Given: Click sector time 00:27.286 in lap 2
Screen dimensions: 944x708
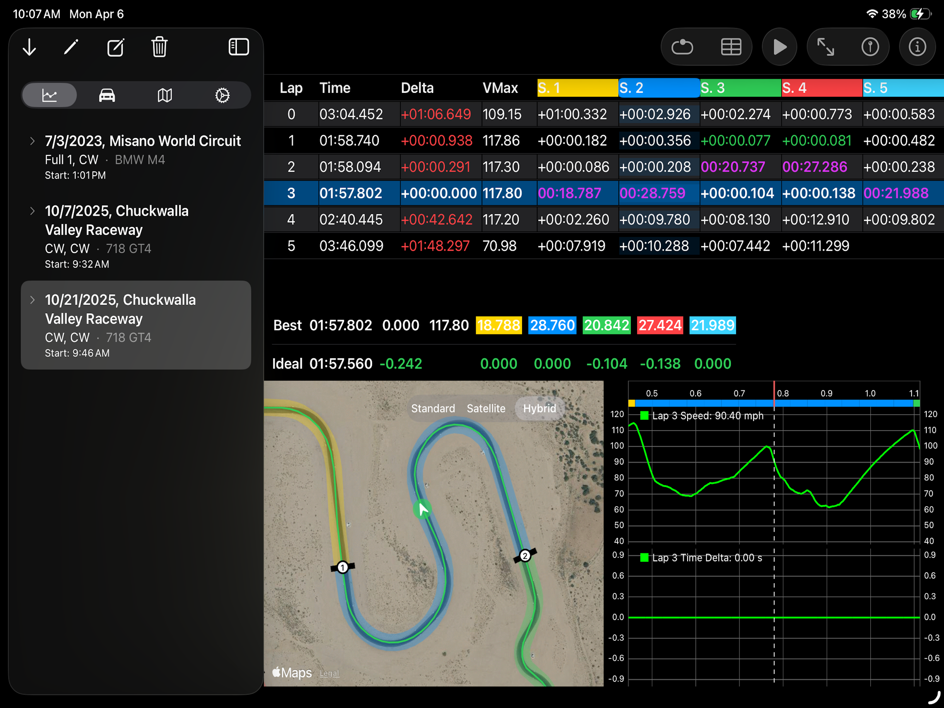Looking at the screenshot, I should coord(815,167).
